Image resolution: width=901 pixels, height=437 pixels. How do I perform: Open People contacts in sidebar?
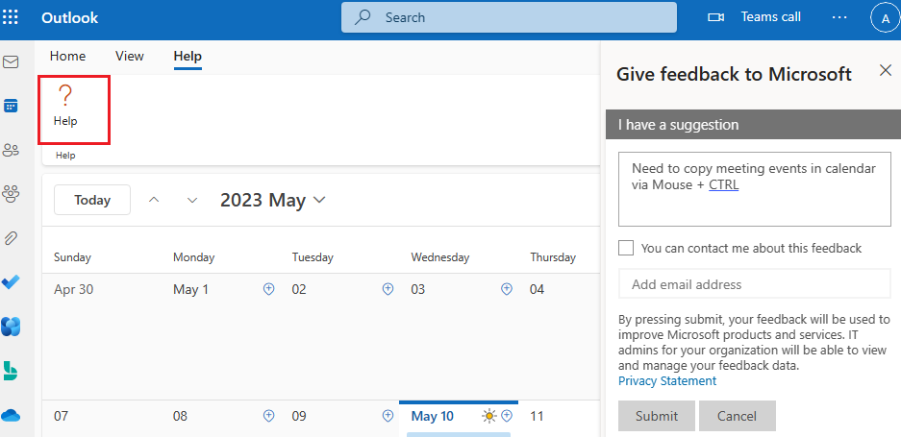point(11,151)
